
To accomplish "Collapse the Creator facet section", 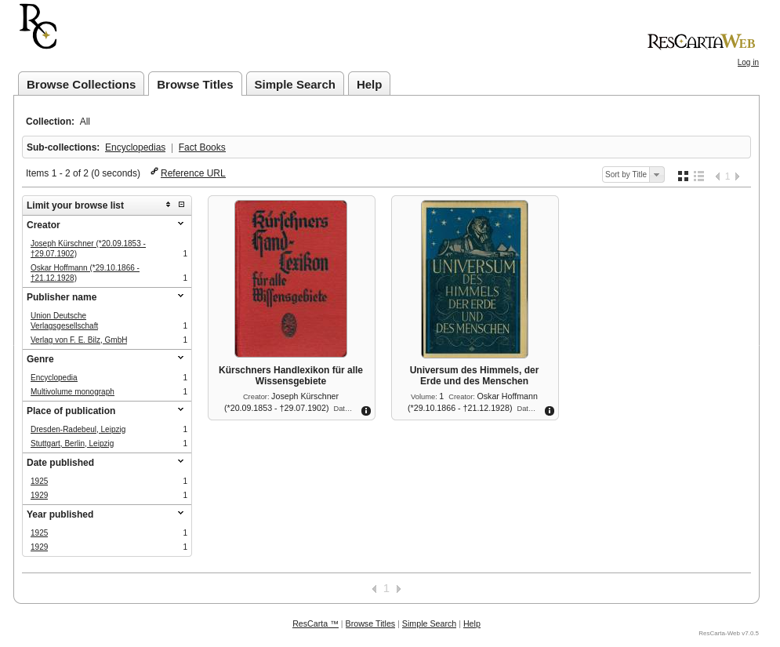I will [180, 224].
